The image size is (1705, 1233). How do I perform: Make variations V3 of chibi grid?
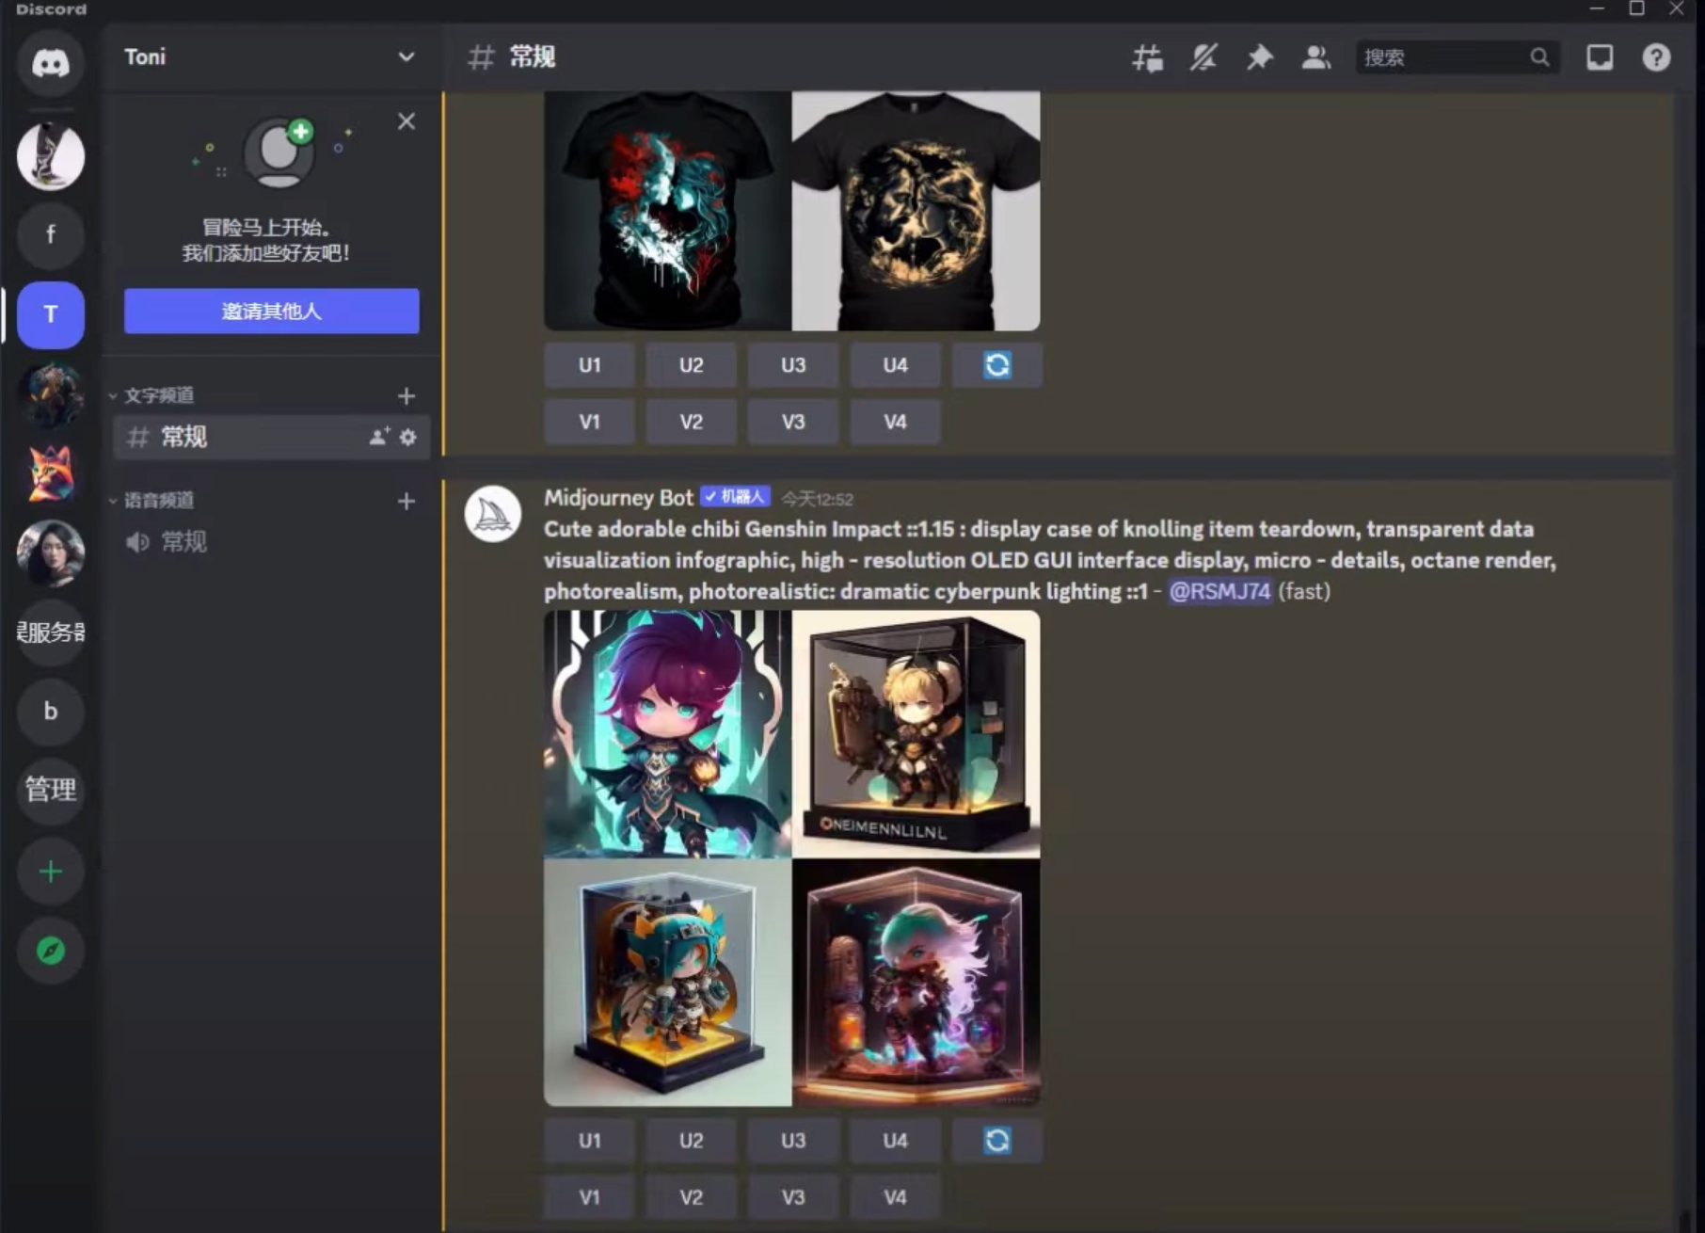(793, 1197)
